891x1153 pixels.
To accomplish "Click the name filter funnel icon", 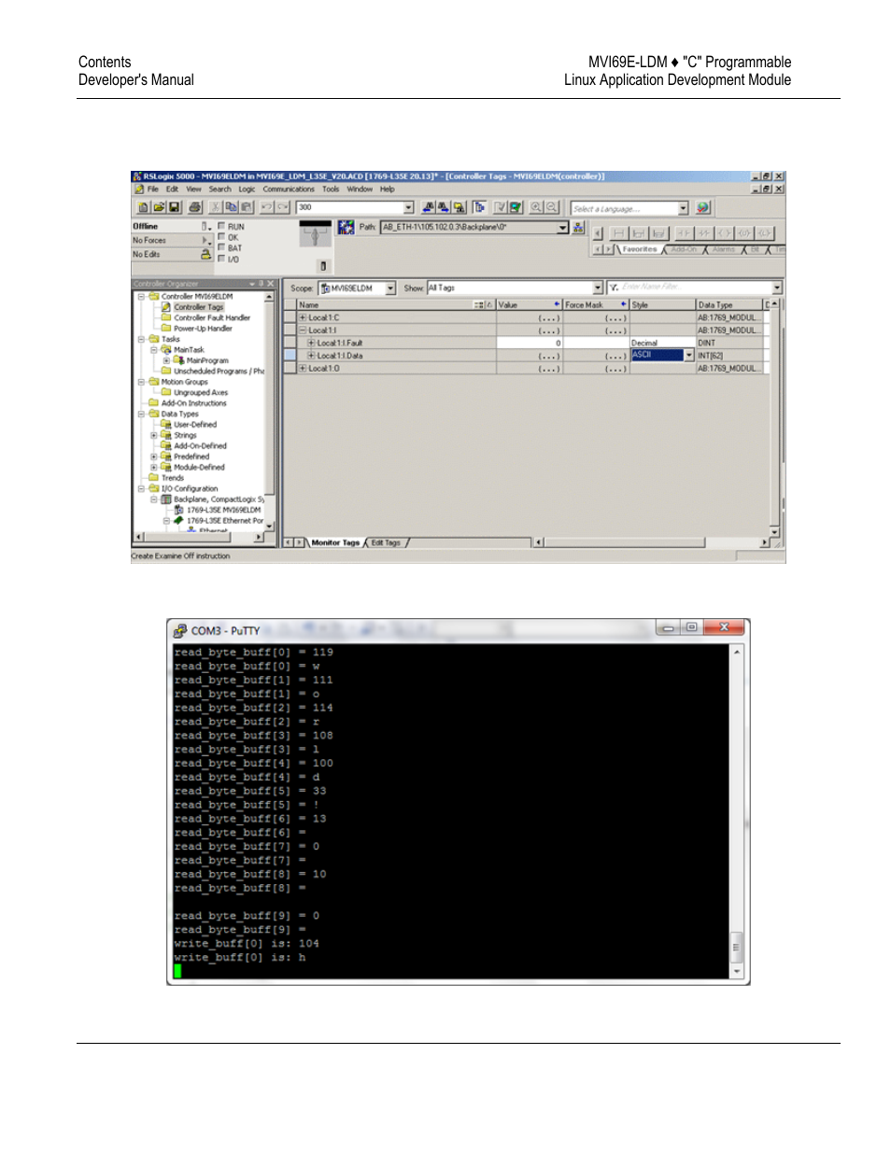I will point(614,288).
